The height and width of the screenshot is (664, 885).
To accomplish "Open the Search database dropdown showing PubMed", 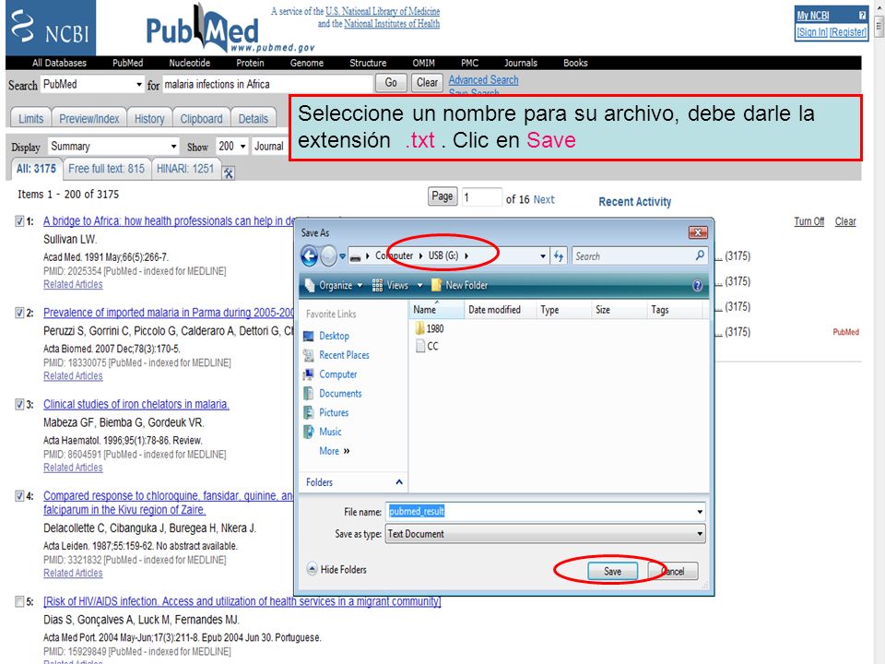I will pyautogui.click(x=92, y=85).
